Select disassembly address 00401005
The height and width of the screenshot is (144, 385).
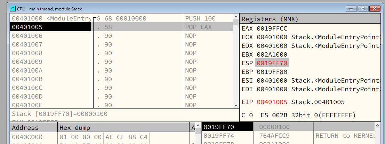tap(27, 27)
